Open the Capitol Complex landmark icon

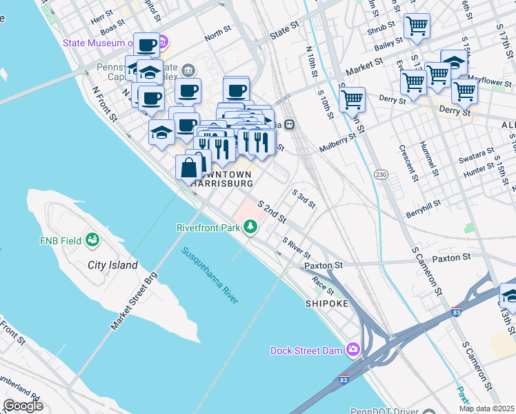click(x=188, y=70)
